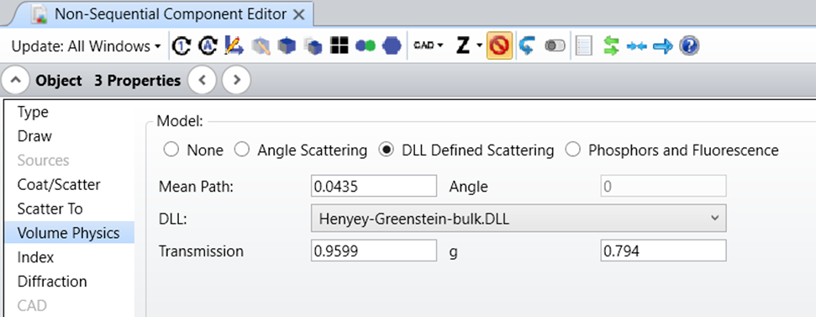816x317 pixels.
Task: Open the Henyey-Greenstein-bulk.DLL dropdown
Action: 519,218
